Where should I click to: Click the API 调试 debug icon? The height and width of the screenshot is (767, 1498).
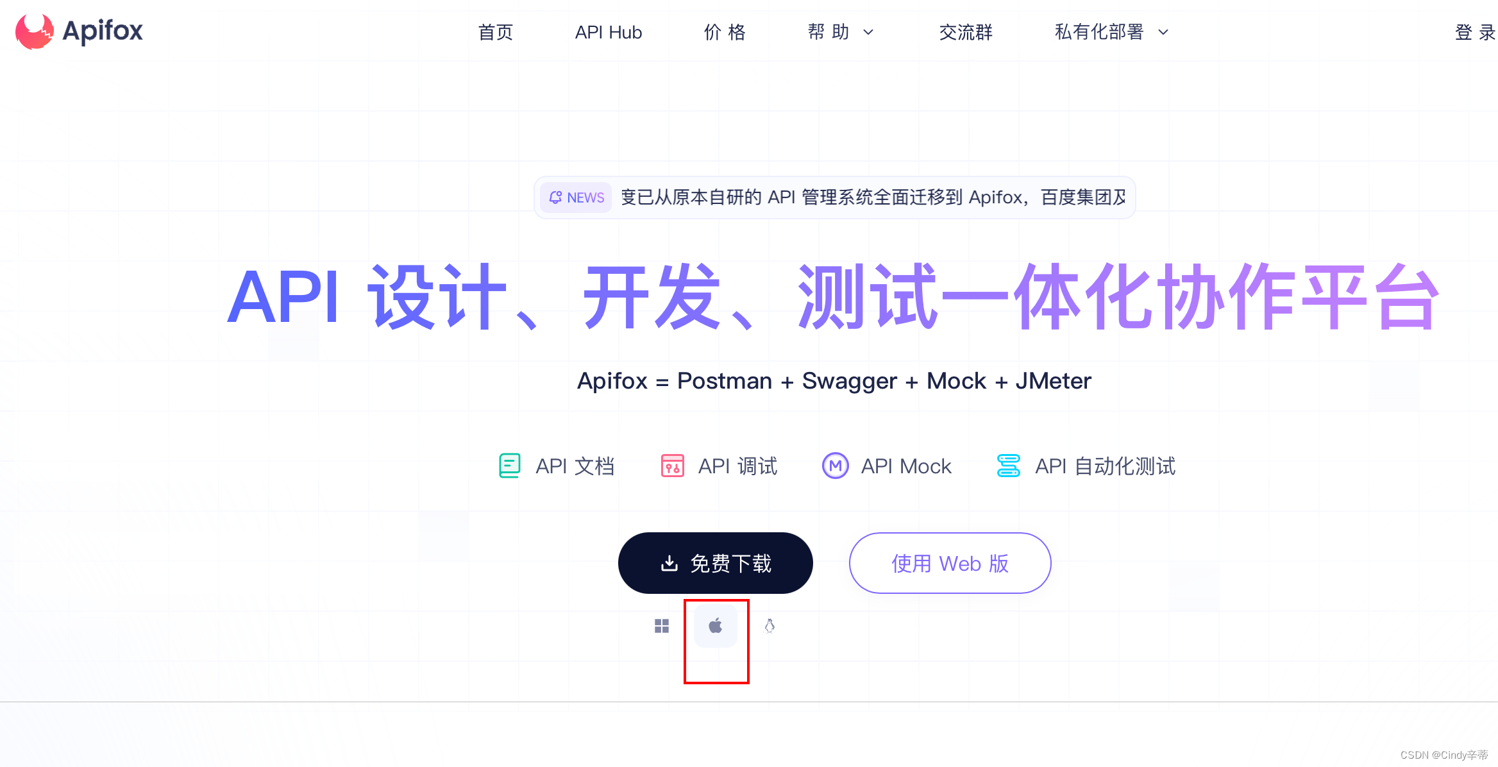pyautogui.click(x=673, y=466)
